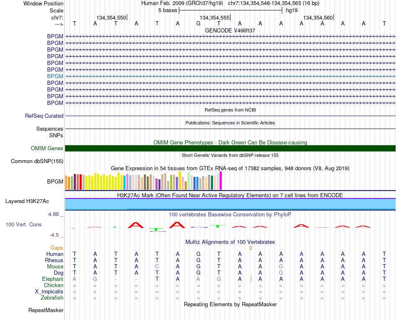This screenshot has height=320, width=396.
Task: Open the Common dbSNP(155) track label
Action: tap(37, 161)
